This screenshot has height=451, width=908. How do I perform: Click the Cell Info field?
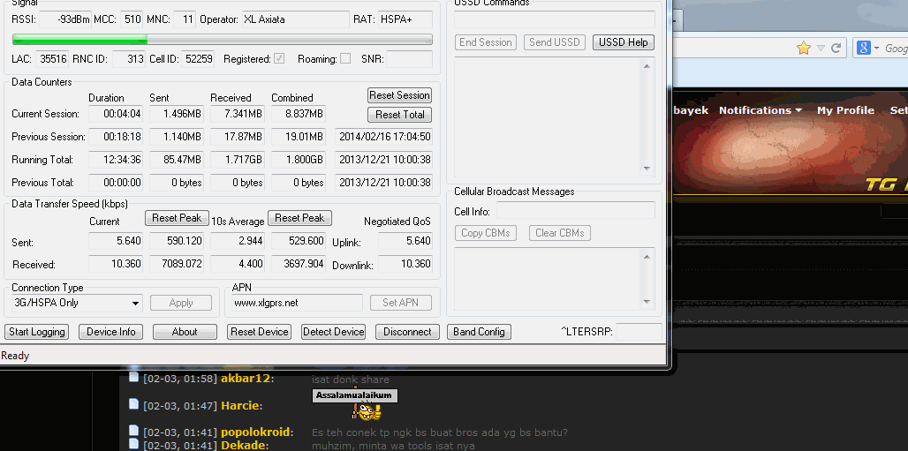[x=576, y=211]
